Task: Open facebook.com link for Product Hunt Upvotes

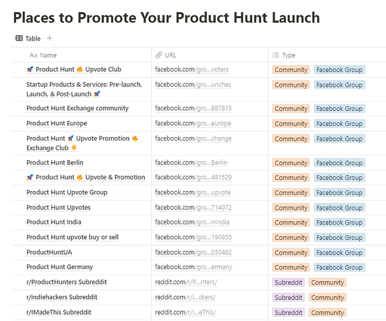Action: [x=193, y=208]
